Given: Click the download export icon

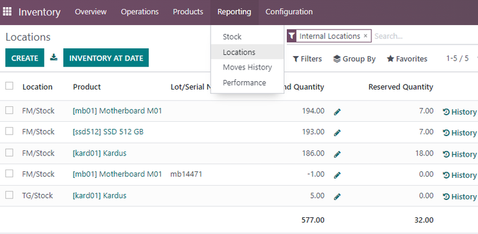Looking at the screenshot, I should pyautogui.click(x=54, y=57).
